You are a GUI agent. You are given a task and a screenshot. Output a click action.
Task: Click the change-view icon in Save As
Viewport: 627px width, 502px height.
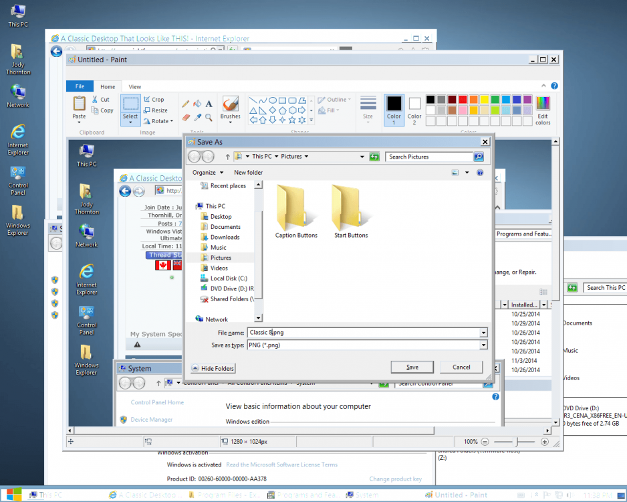(x=455, y=173)
